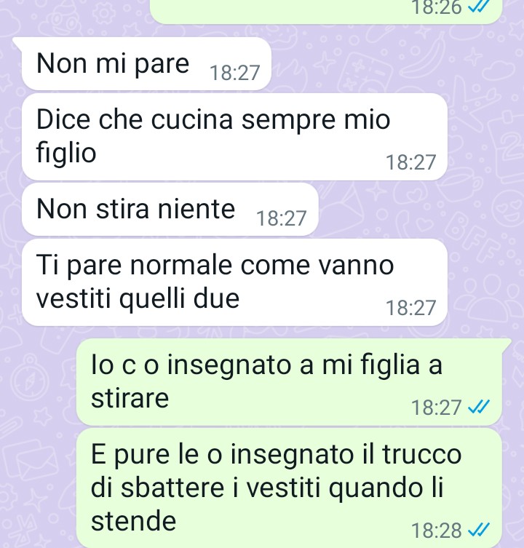Tap the word "stirare" in green message

click(x=130, y=398)
